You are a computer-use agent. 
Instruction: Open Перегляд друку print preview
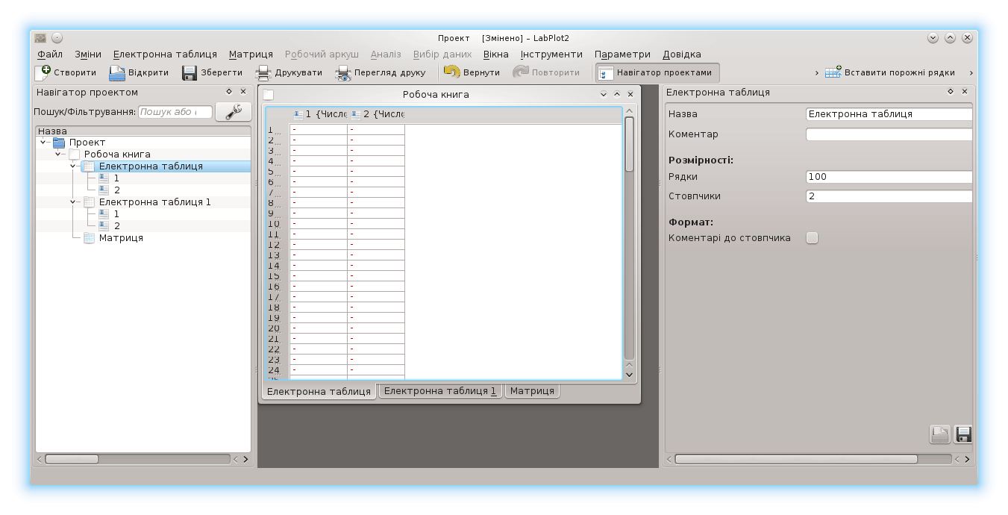[342, 72]
